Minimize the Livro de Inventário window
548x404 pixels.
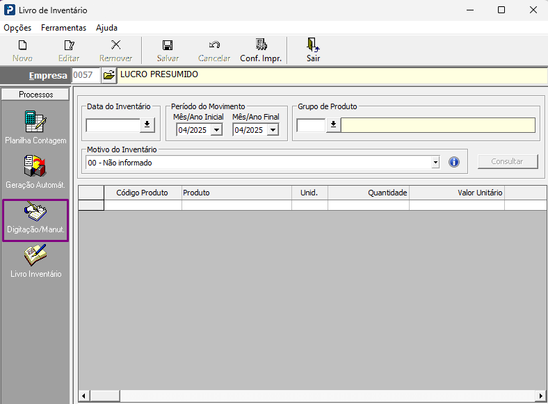pos(470,10)
